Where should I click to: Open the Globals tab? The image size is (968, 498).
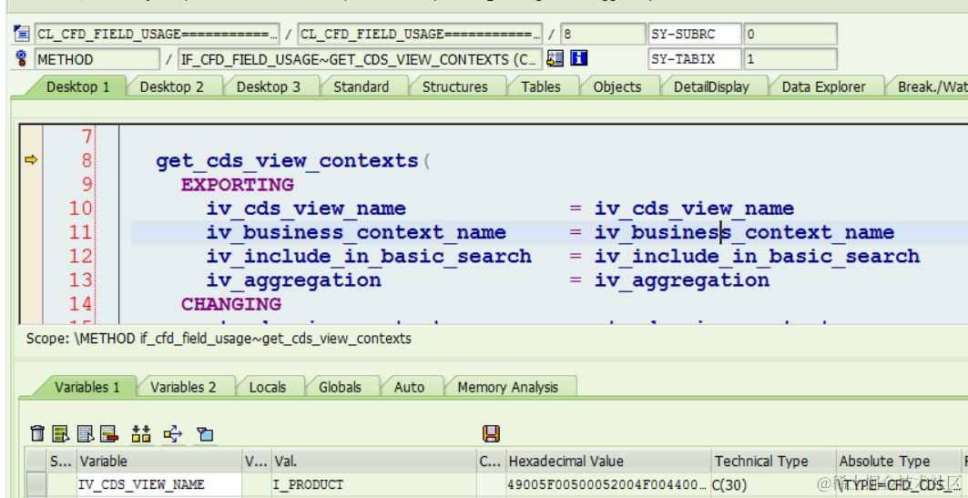click(x=341, y=388)
